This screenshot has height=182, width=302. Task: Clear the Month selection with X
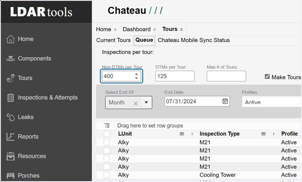click(135, 103)
